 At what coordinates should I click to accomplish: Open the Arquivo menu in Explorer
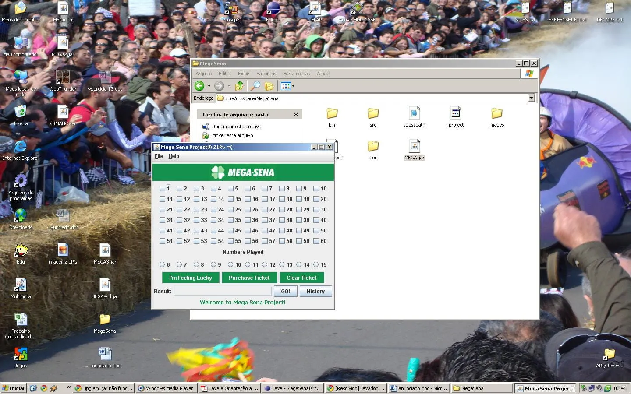click(203, 74)
